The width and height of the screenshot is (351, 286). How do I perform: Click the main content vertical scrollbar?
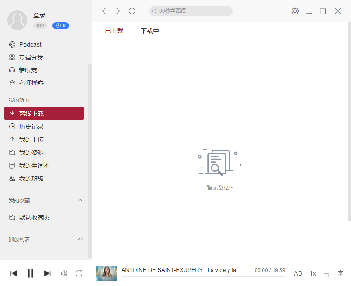pos(349,121)
